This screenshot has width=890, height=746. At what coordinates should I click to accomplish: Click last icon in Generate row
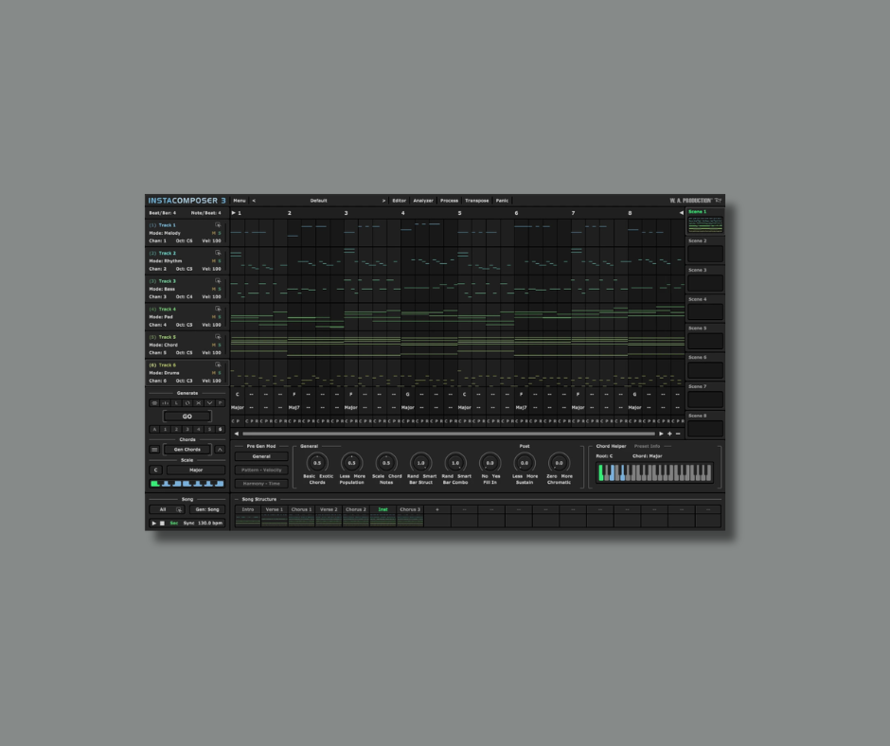[221, 403]
